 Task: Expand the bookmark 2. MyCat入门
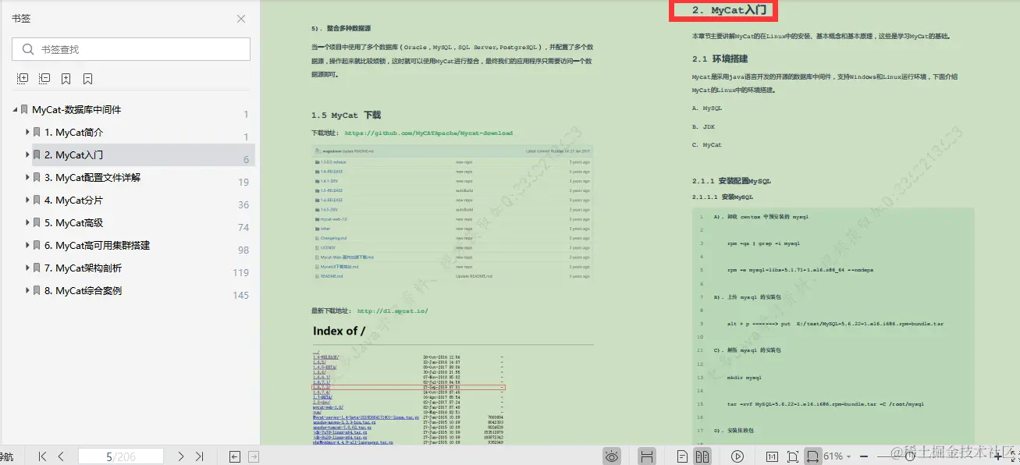[28, 154]
